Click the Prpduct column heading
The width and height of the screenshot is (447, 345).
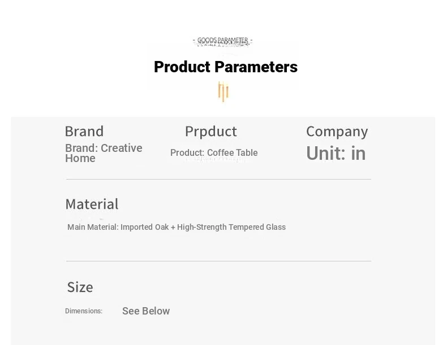click(210, 132)
